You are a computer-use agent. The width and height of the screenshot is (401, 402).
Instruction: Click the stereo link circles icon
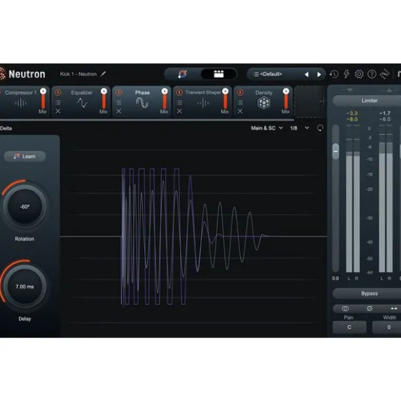pos(345,308)
